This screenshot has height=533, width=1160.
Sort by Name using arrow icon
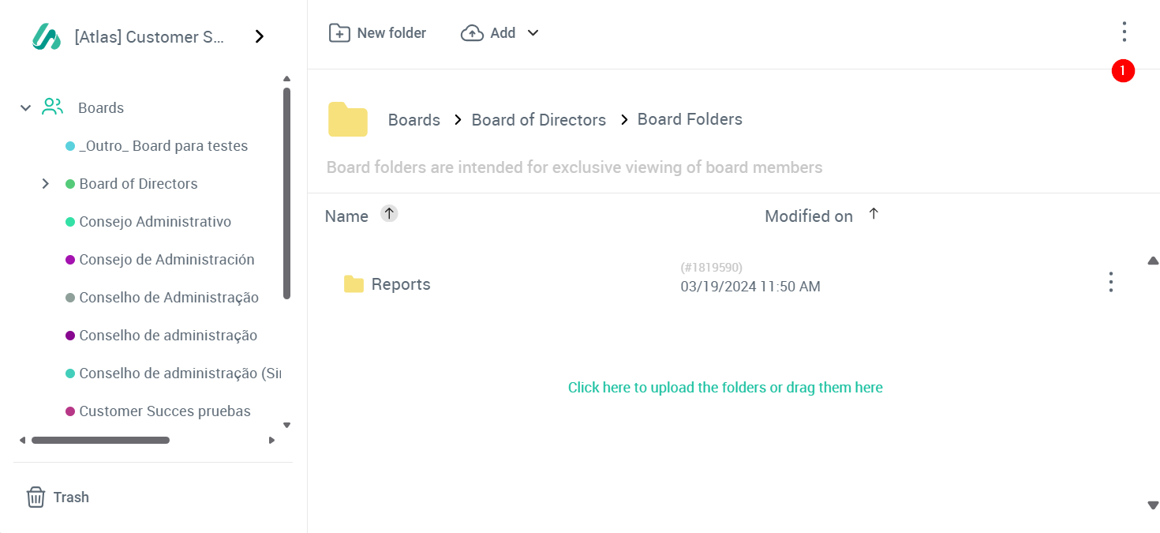point(389,213)
